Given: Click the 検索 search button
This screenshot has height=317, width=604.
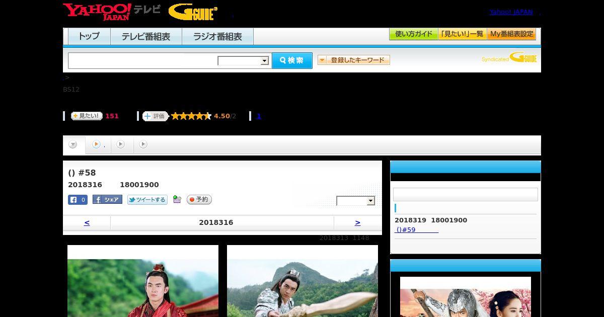Looking at the screenshot, I should pyautogui.click(x=292, y=60).
